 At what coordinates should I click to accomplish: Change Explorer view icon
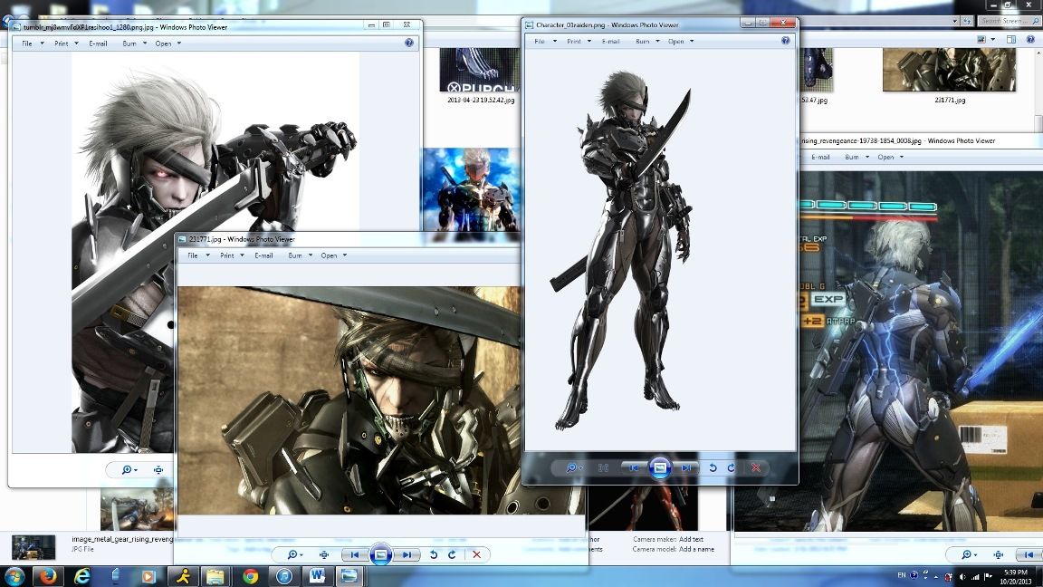(x=981, y=39)
